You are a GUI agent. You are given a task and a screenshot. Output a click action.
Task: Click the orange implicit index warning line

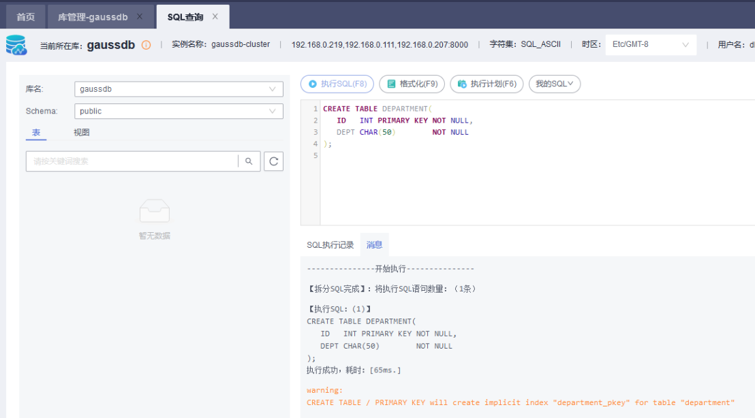pos(521,402)
